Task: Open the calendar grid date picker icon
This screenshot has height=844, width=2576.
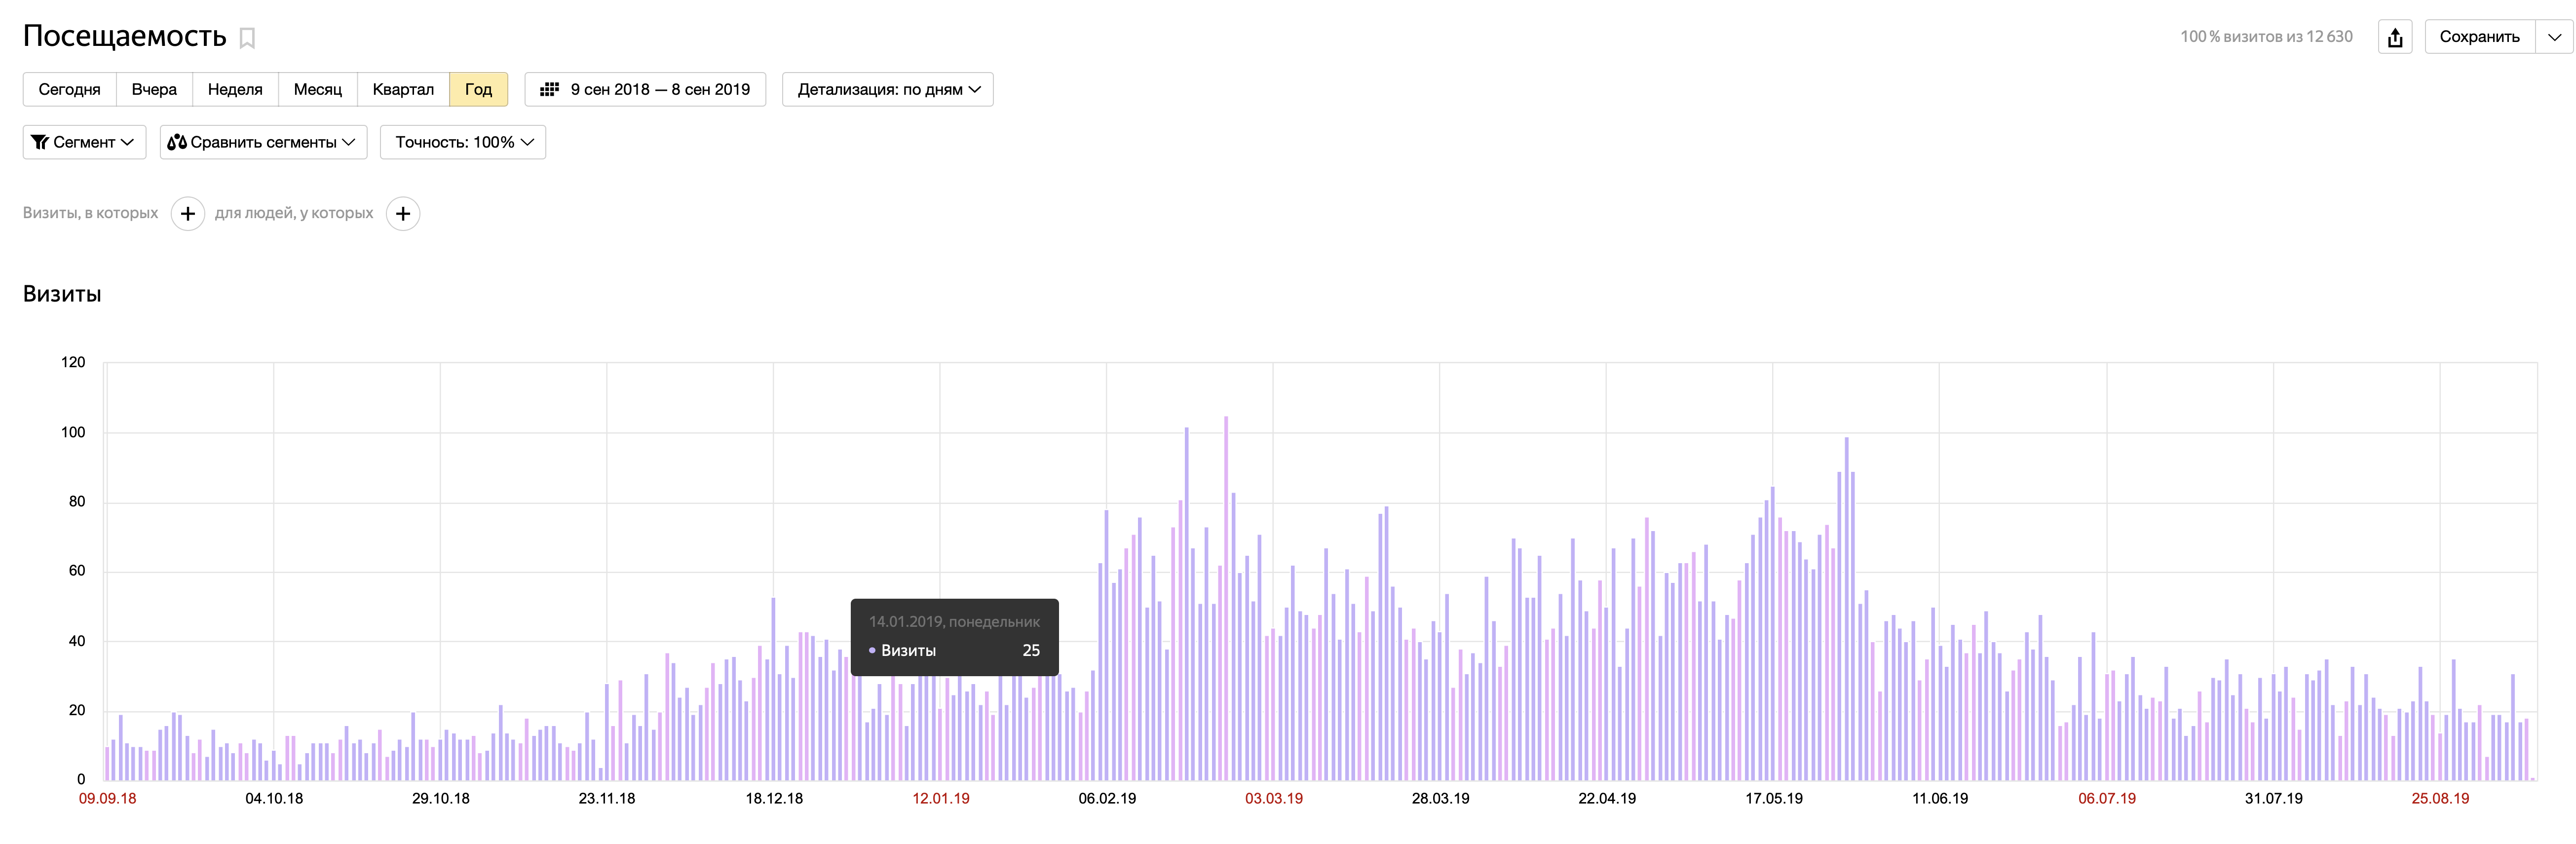Action: [x=549, y=89]
